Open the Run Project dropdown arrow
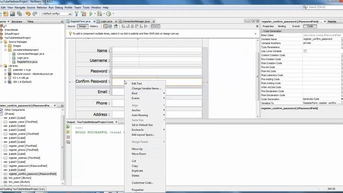 tap(95, 14)
